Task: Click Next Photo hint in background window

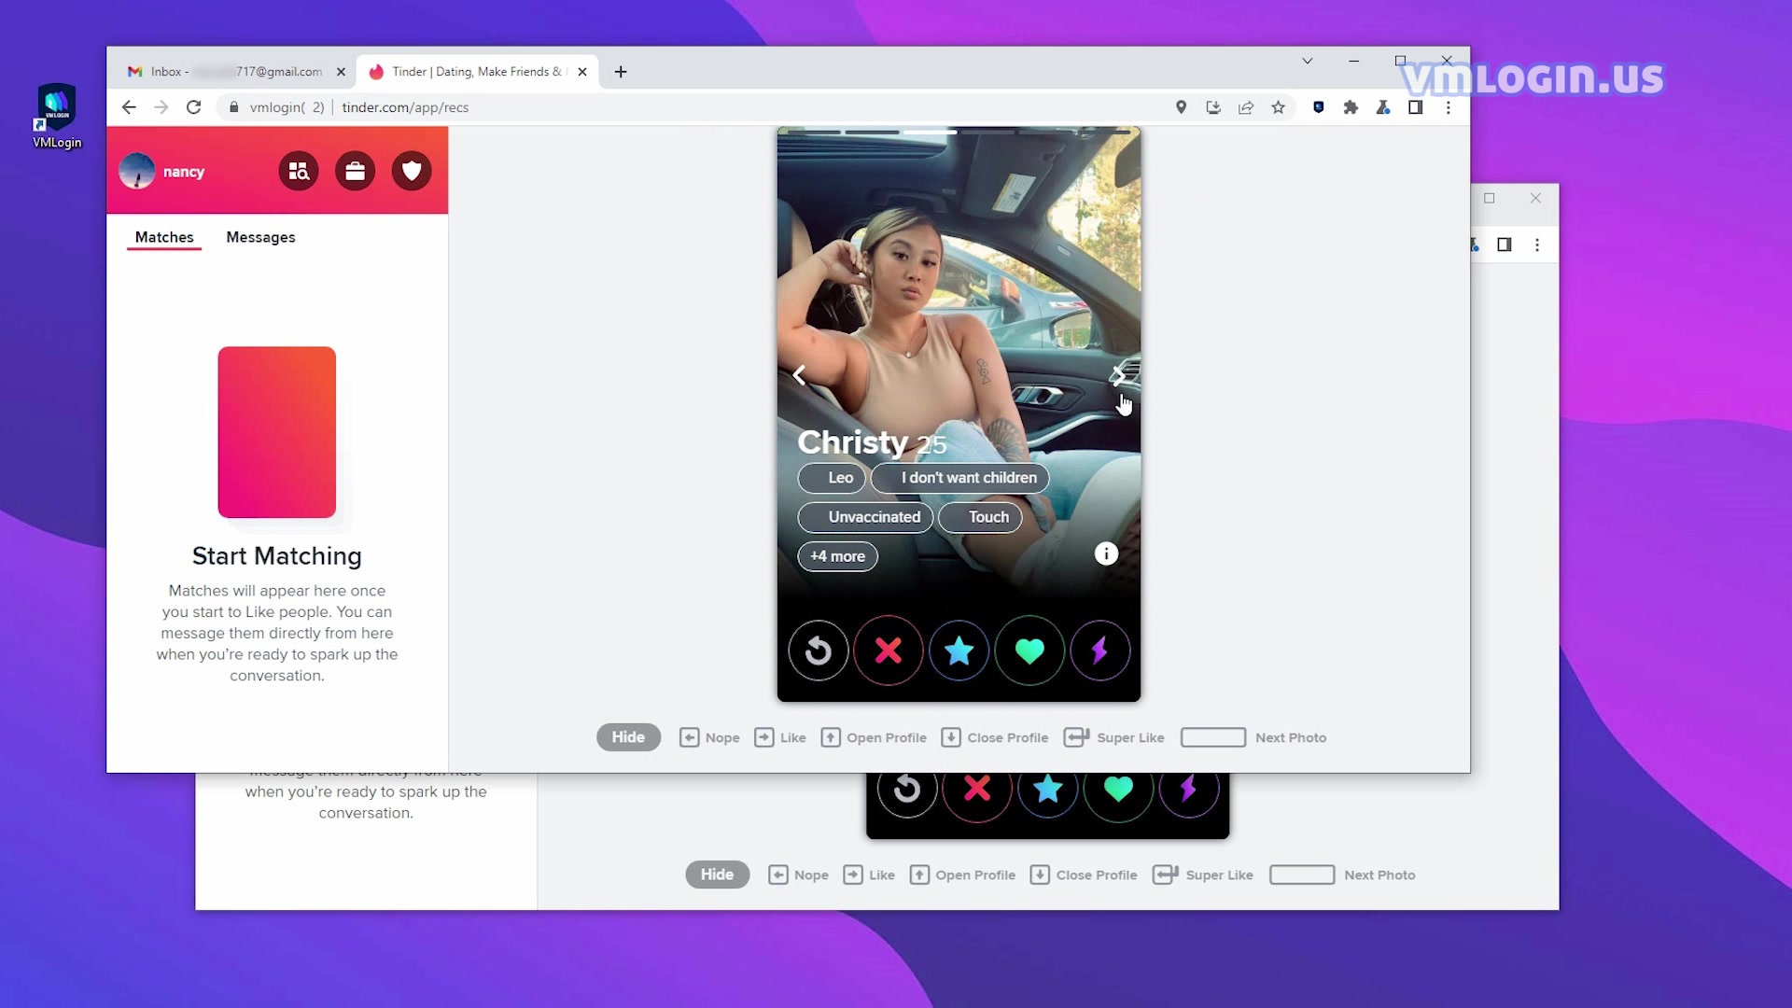Action: 1342,875
